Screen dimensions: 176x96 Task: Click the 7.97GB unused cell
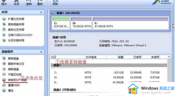pyautogui.click(x=155, y=73)
